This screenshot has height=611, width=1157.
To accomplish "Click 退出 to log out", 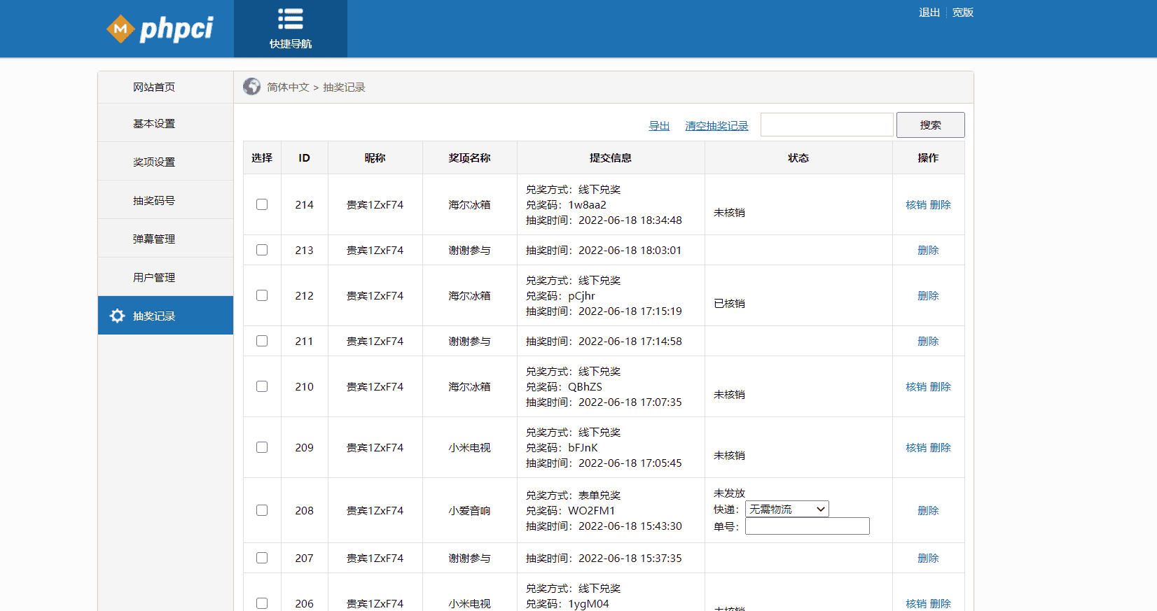I will coord(929,13).
